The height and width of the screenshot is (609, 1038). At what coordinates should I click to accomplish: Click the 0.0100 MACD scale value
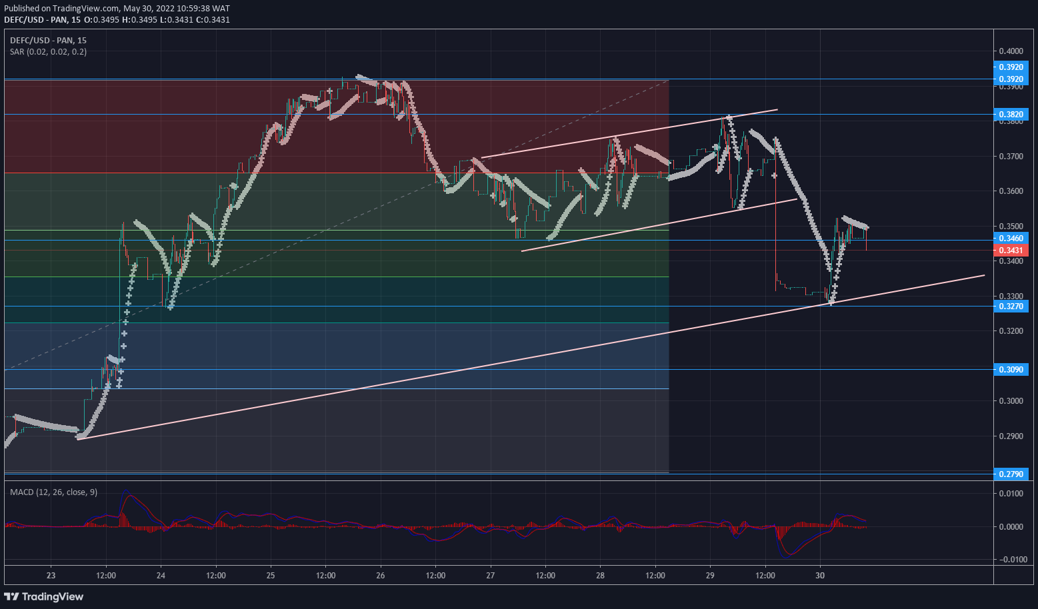point(1011,494)
